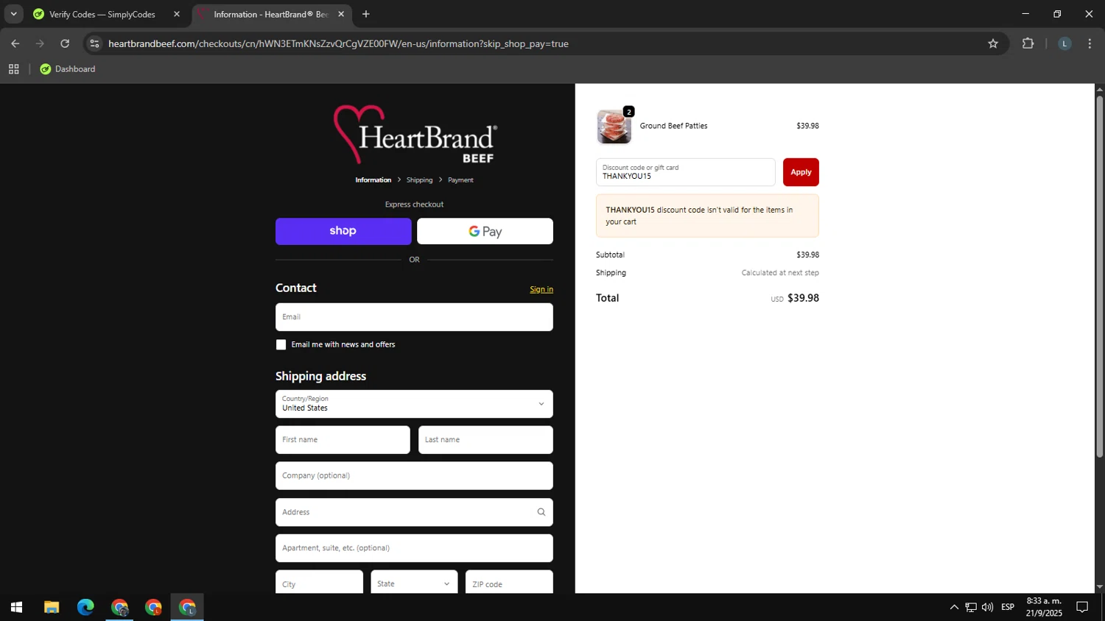The height and width of the screenshot is (621, 1105).
Task: Click the Company (optional) field
Action: pyautogui.click(x=414, y=476)
